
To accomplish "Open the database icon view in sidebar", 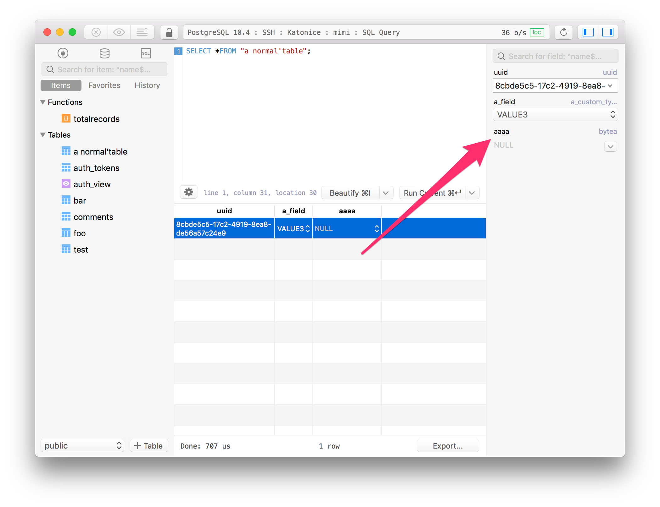I will [104, 53].
